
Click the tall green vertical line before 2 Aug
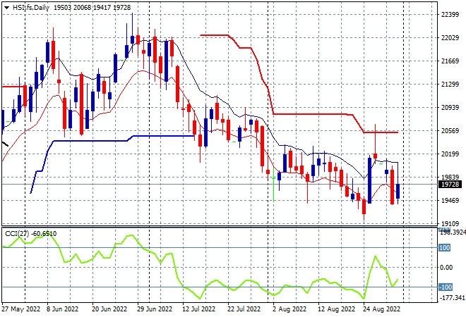(273, 185)
